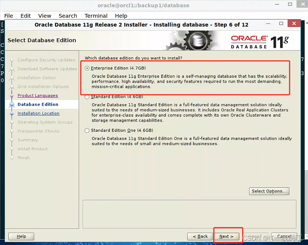Select the Standard Edition radio button
This screenshot has width=308, height=245.
(87, 97)
